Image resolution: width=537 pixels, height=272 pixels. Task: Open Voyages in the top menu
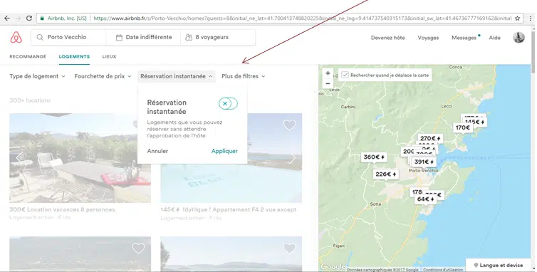[428, 38]
